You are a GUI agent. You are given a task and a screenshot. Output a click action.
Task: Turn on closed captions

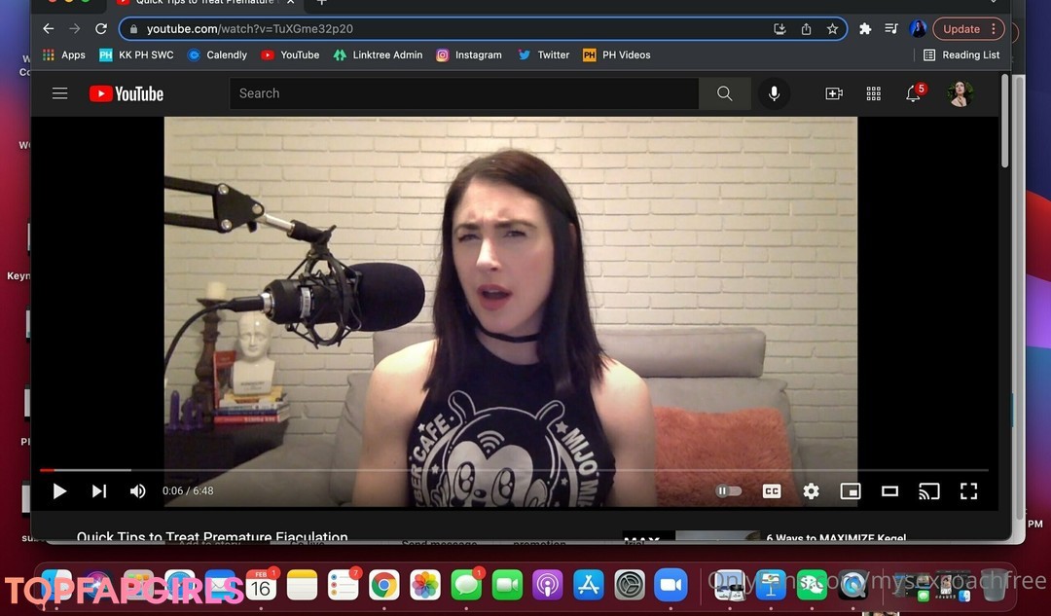point(772,491)
